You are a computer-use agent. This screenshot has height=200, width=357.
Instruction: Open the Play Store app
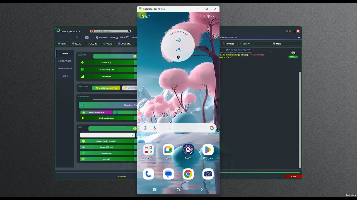click(208, 150)
